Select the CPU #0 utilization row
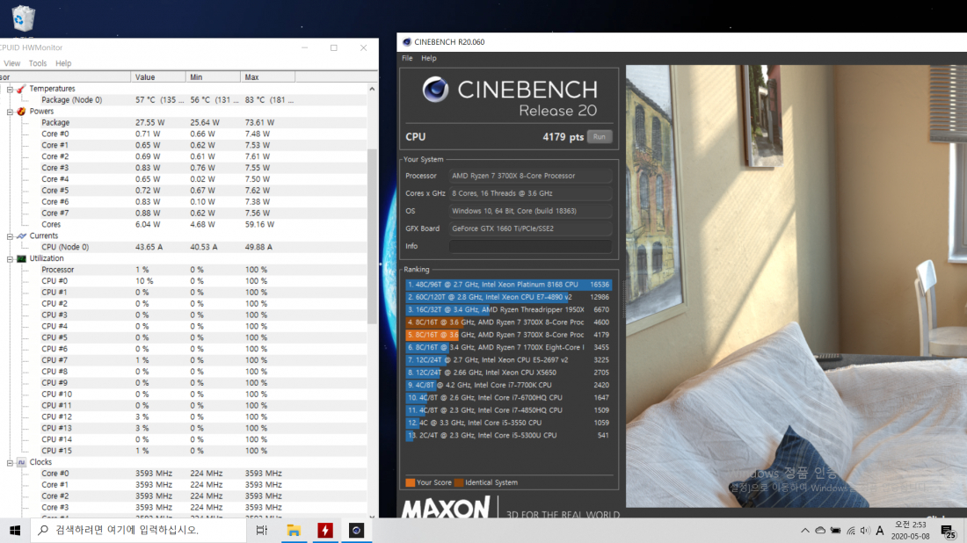Image resolution: width=967 pixels, height=543 pixels. (184, 281)
